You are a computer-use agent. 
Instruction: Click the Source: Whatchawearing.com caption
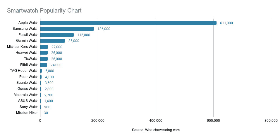pyautogui.click(x=156, y=130)
